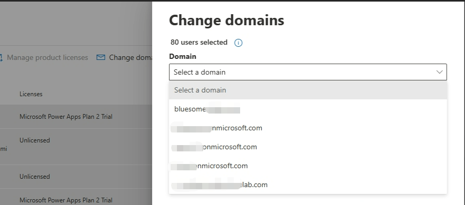Click the Change domains mail icon in toolbar

click(101, 57)
